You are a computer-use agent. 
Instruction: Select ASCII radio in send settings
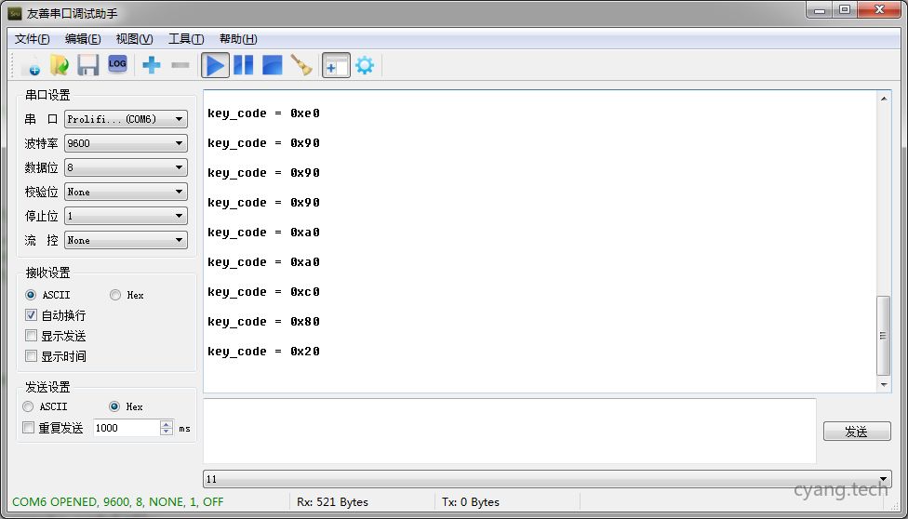pyautogui.click(x=28, y=406)
